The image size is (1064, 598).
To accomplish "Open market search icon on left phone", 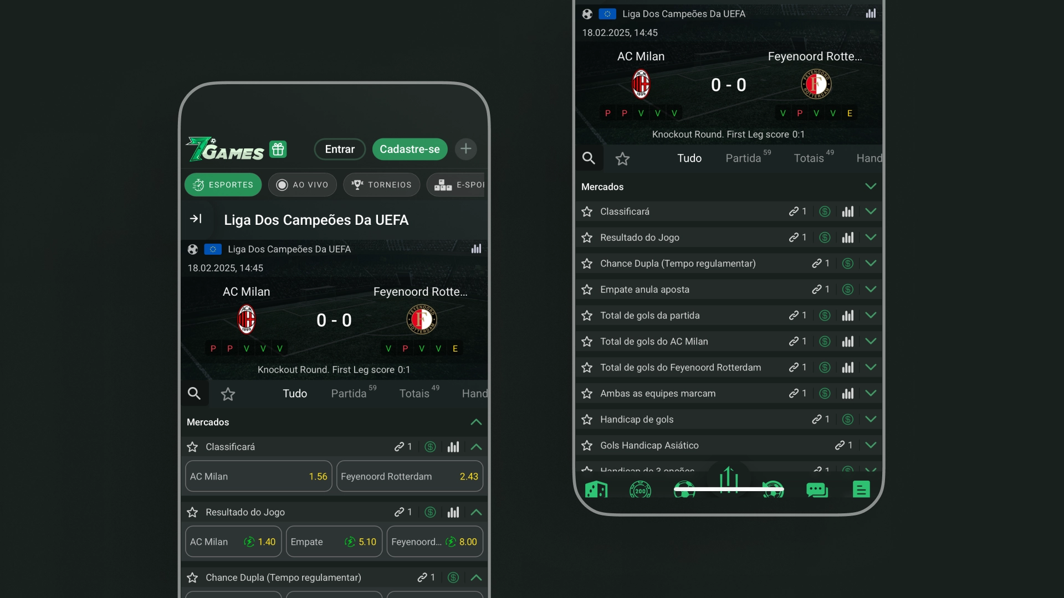I will click(194, 394).
